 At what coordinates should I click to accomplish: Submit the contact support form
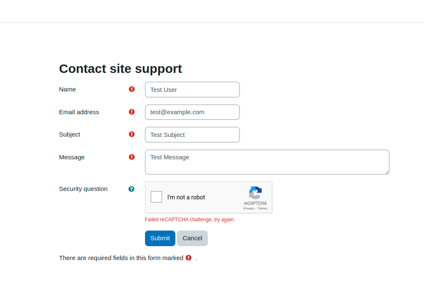point(160,238)
